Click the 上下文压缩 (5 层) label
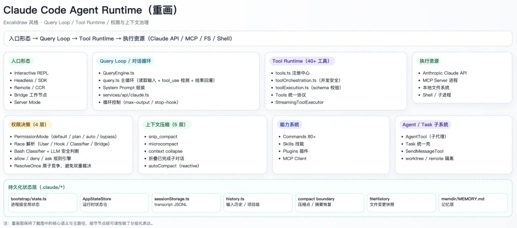 [x=167, y=125]
